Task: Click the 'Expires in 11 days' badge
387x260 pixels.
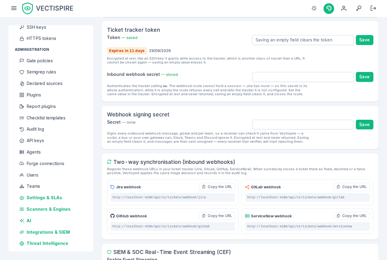Action: (127, 51)
